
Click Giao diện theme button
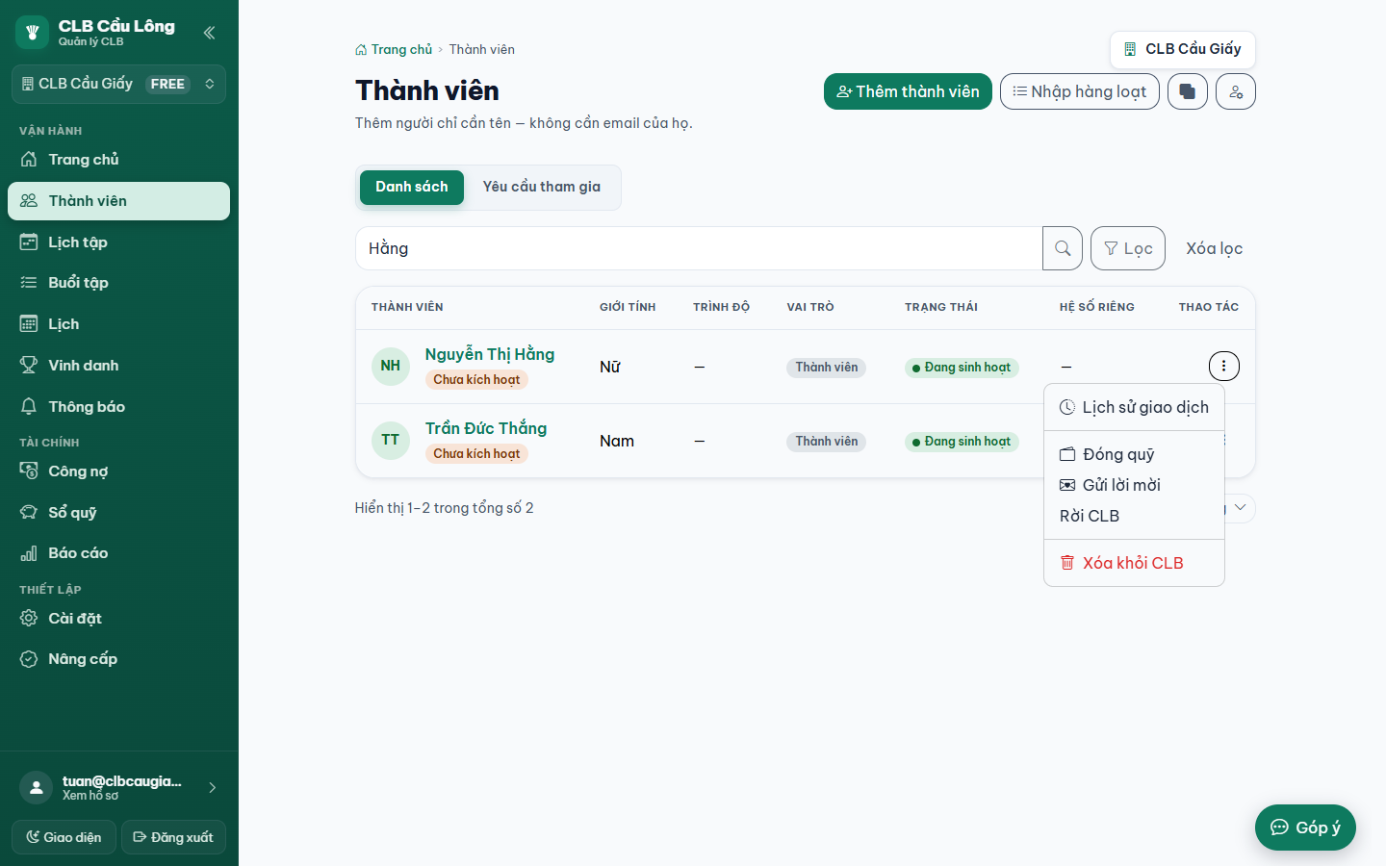point(64,837)
